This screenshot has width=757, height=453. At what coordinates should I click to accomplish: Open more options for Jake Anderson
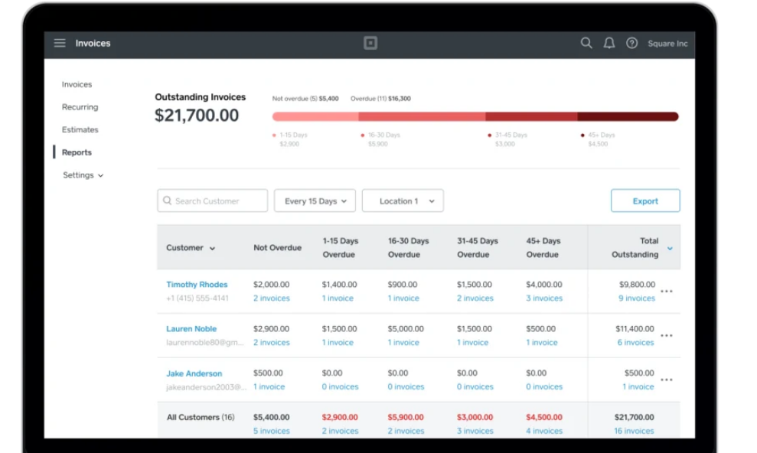(x=667, y=380)
